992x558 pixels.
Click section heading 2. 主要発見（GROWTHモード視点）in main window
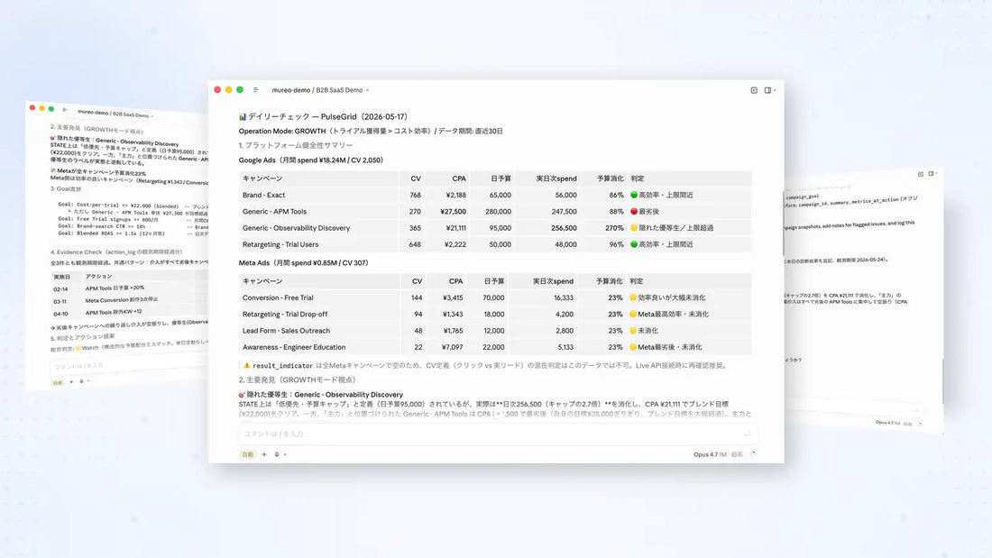(x=298, y=380)
